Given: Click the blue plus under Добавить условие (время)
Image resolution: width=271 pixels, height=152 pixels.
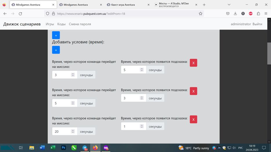Looking at the screenshot, I should tap(56, 50).
